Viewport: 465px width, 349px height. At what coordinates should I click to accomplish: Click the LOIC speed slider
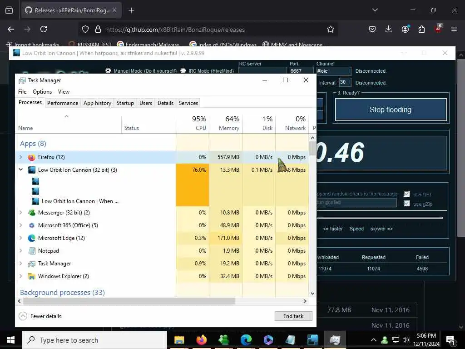pos(380,218)
